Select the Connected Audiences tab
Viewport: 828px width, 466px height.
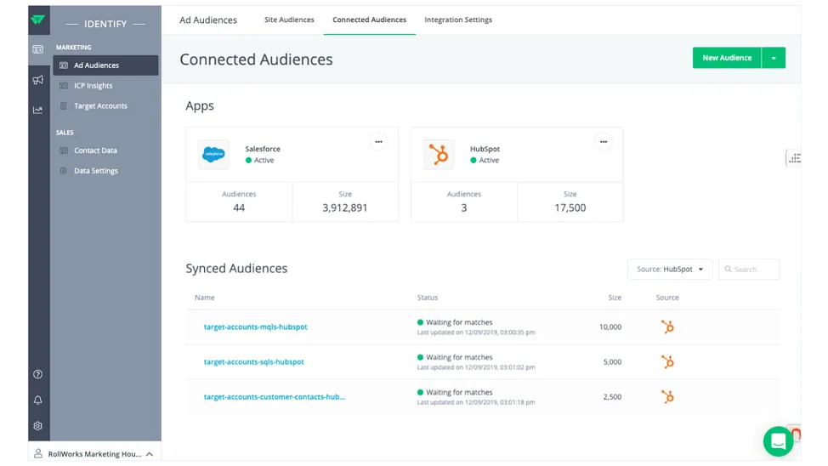[x=370, y=20]
